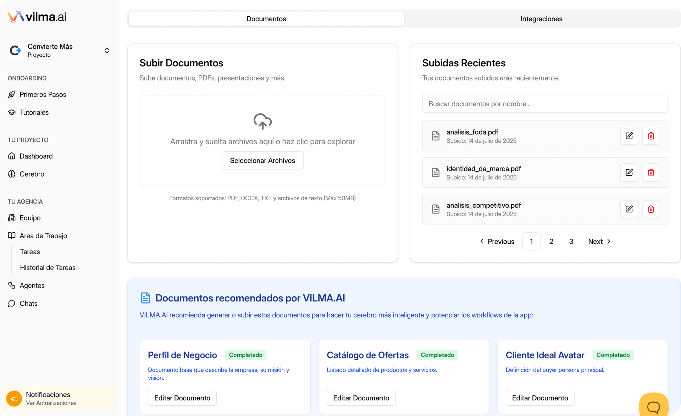Open the chat support bubble
This screenshot has width=681, height=416.
(x=653, y=406)
